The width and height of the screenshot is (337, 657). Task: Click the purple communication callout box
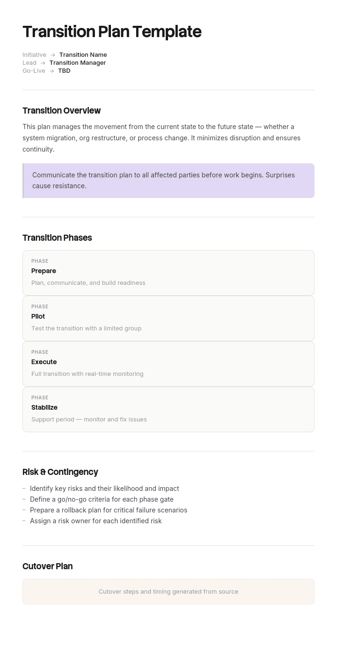pos(168,181)
